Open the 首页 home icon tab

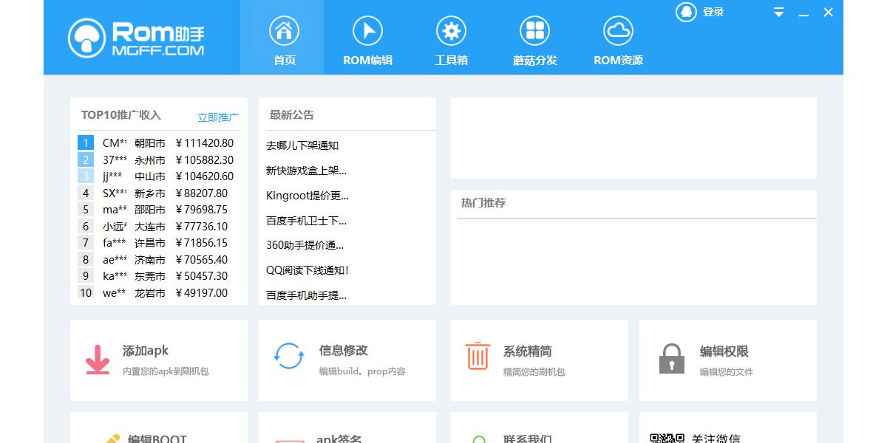(x=282, y=31)
